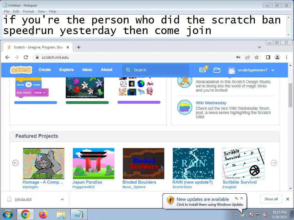Click Chrome's forward arrow button
294x220 pixels.
tap(17, 57)
